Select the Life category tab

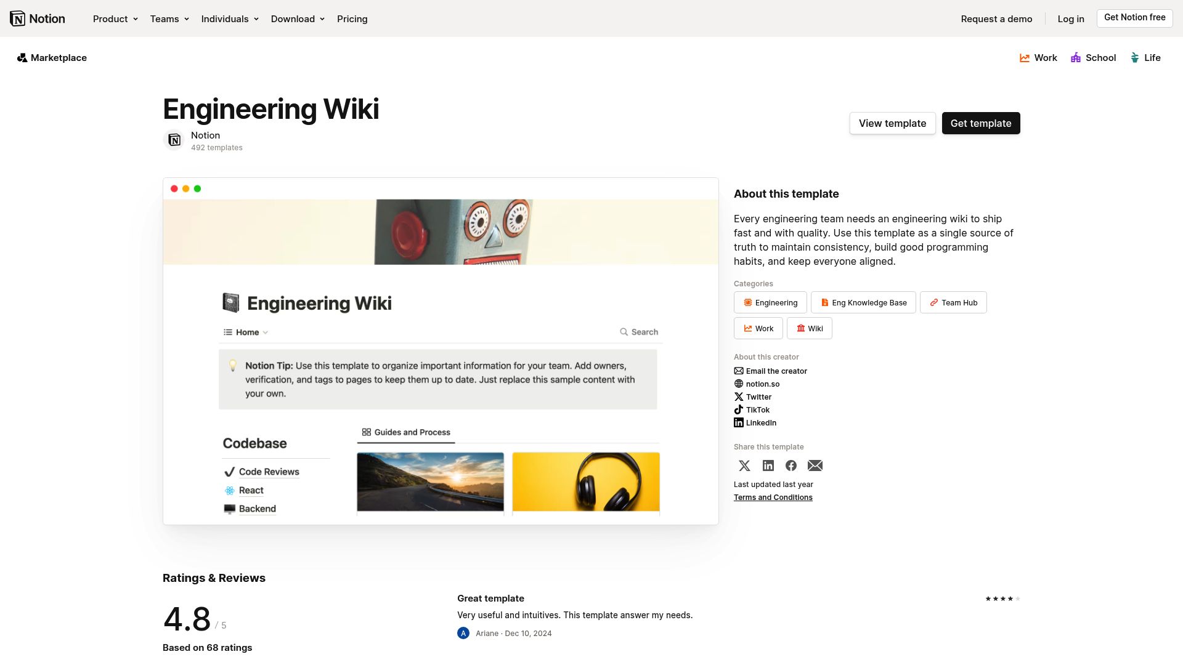click(1145, 58)
